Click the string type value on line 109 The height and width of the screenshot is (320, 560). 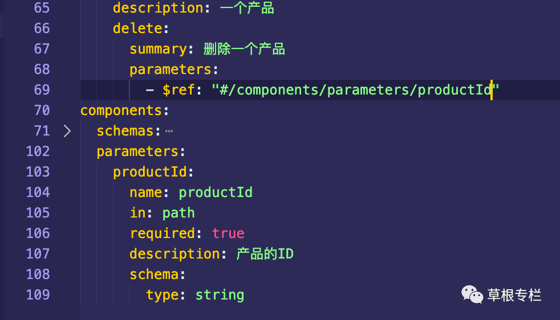tap(220, 295)
